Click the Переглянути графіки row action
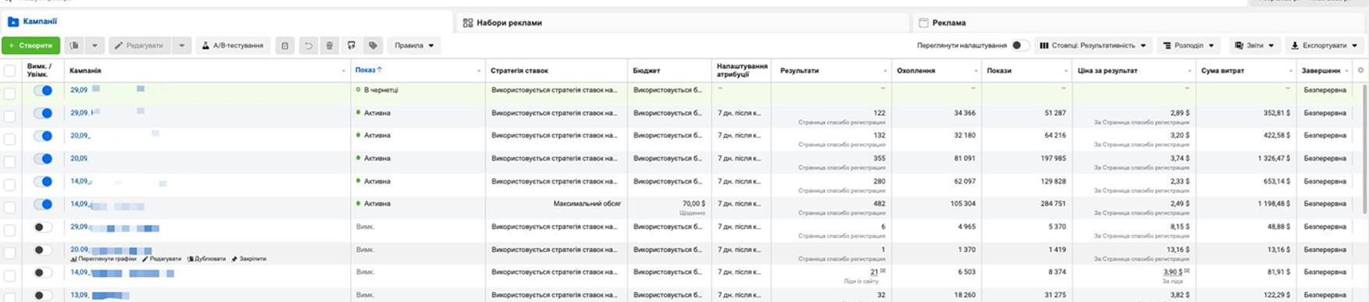The height and width of the screenshot is (302, 1369). tap(104, 258)
